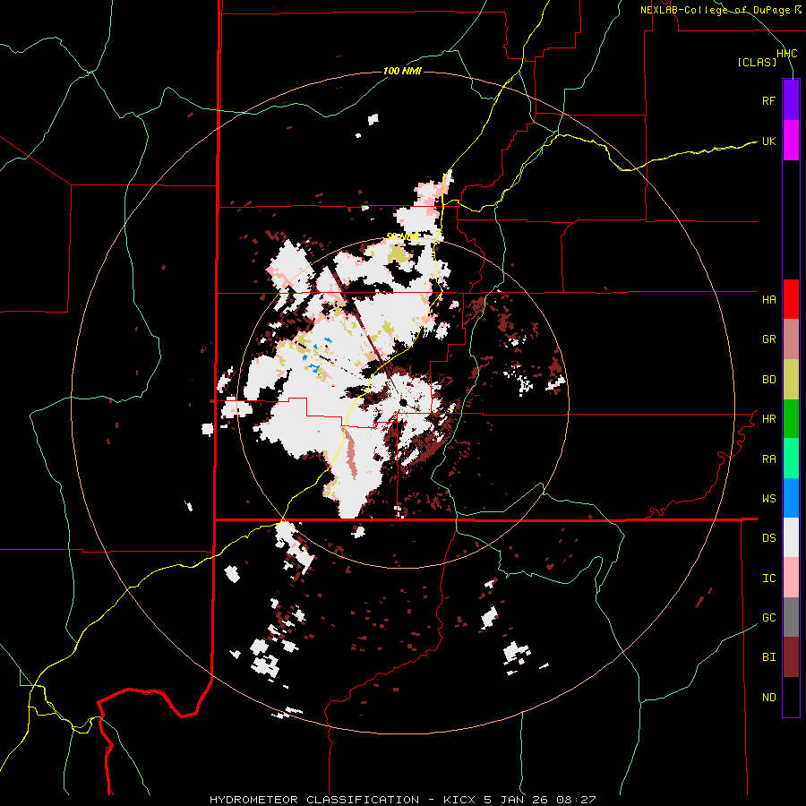Viewport: 806px width, 806px height.
Task: Click the HA red legend swatch
Action: tap(791, 299)
